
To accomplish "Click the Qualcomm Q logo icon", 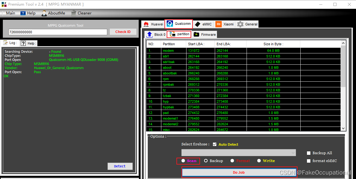I will coord(170,24).
